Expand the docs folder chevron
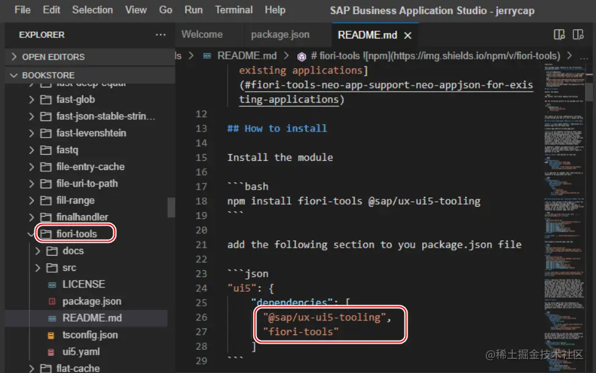 pos(37,251)
